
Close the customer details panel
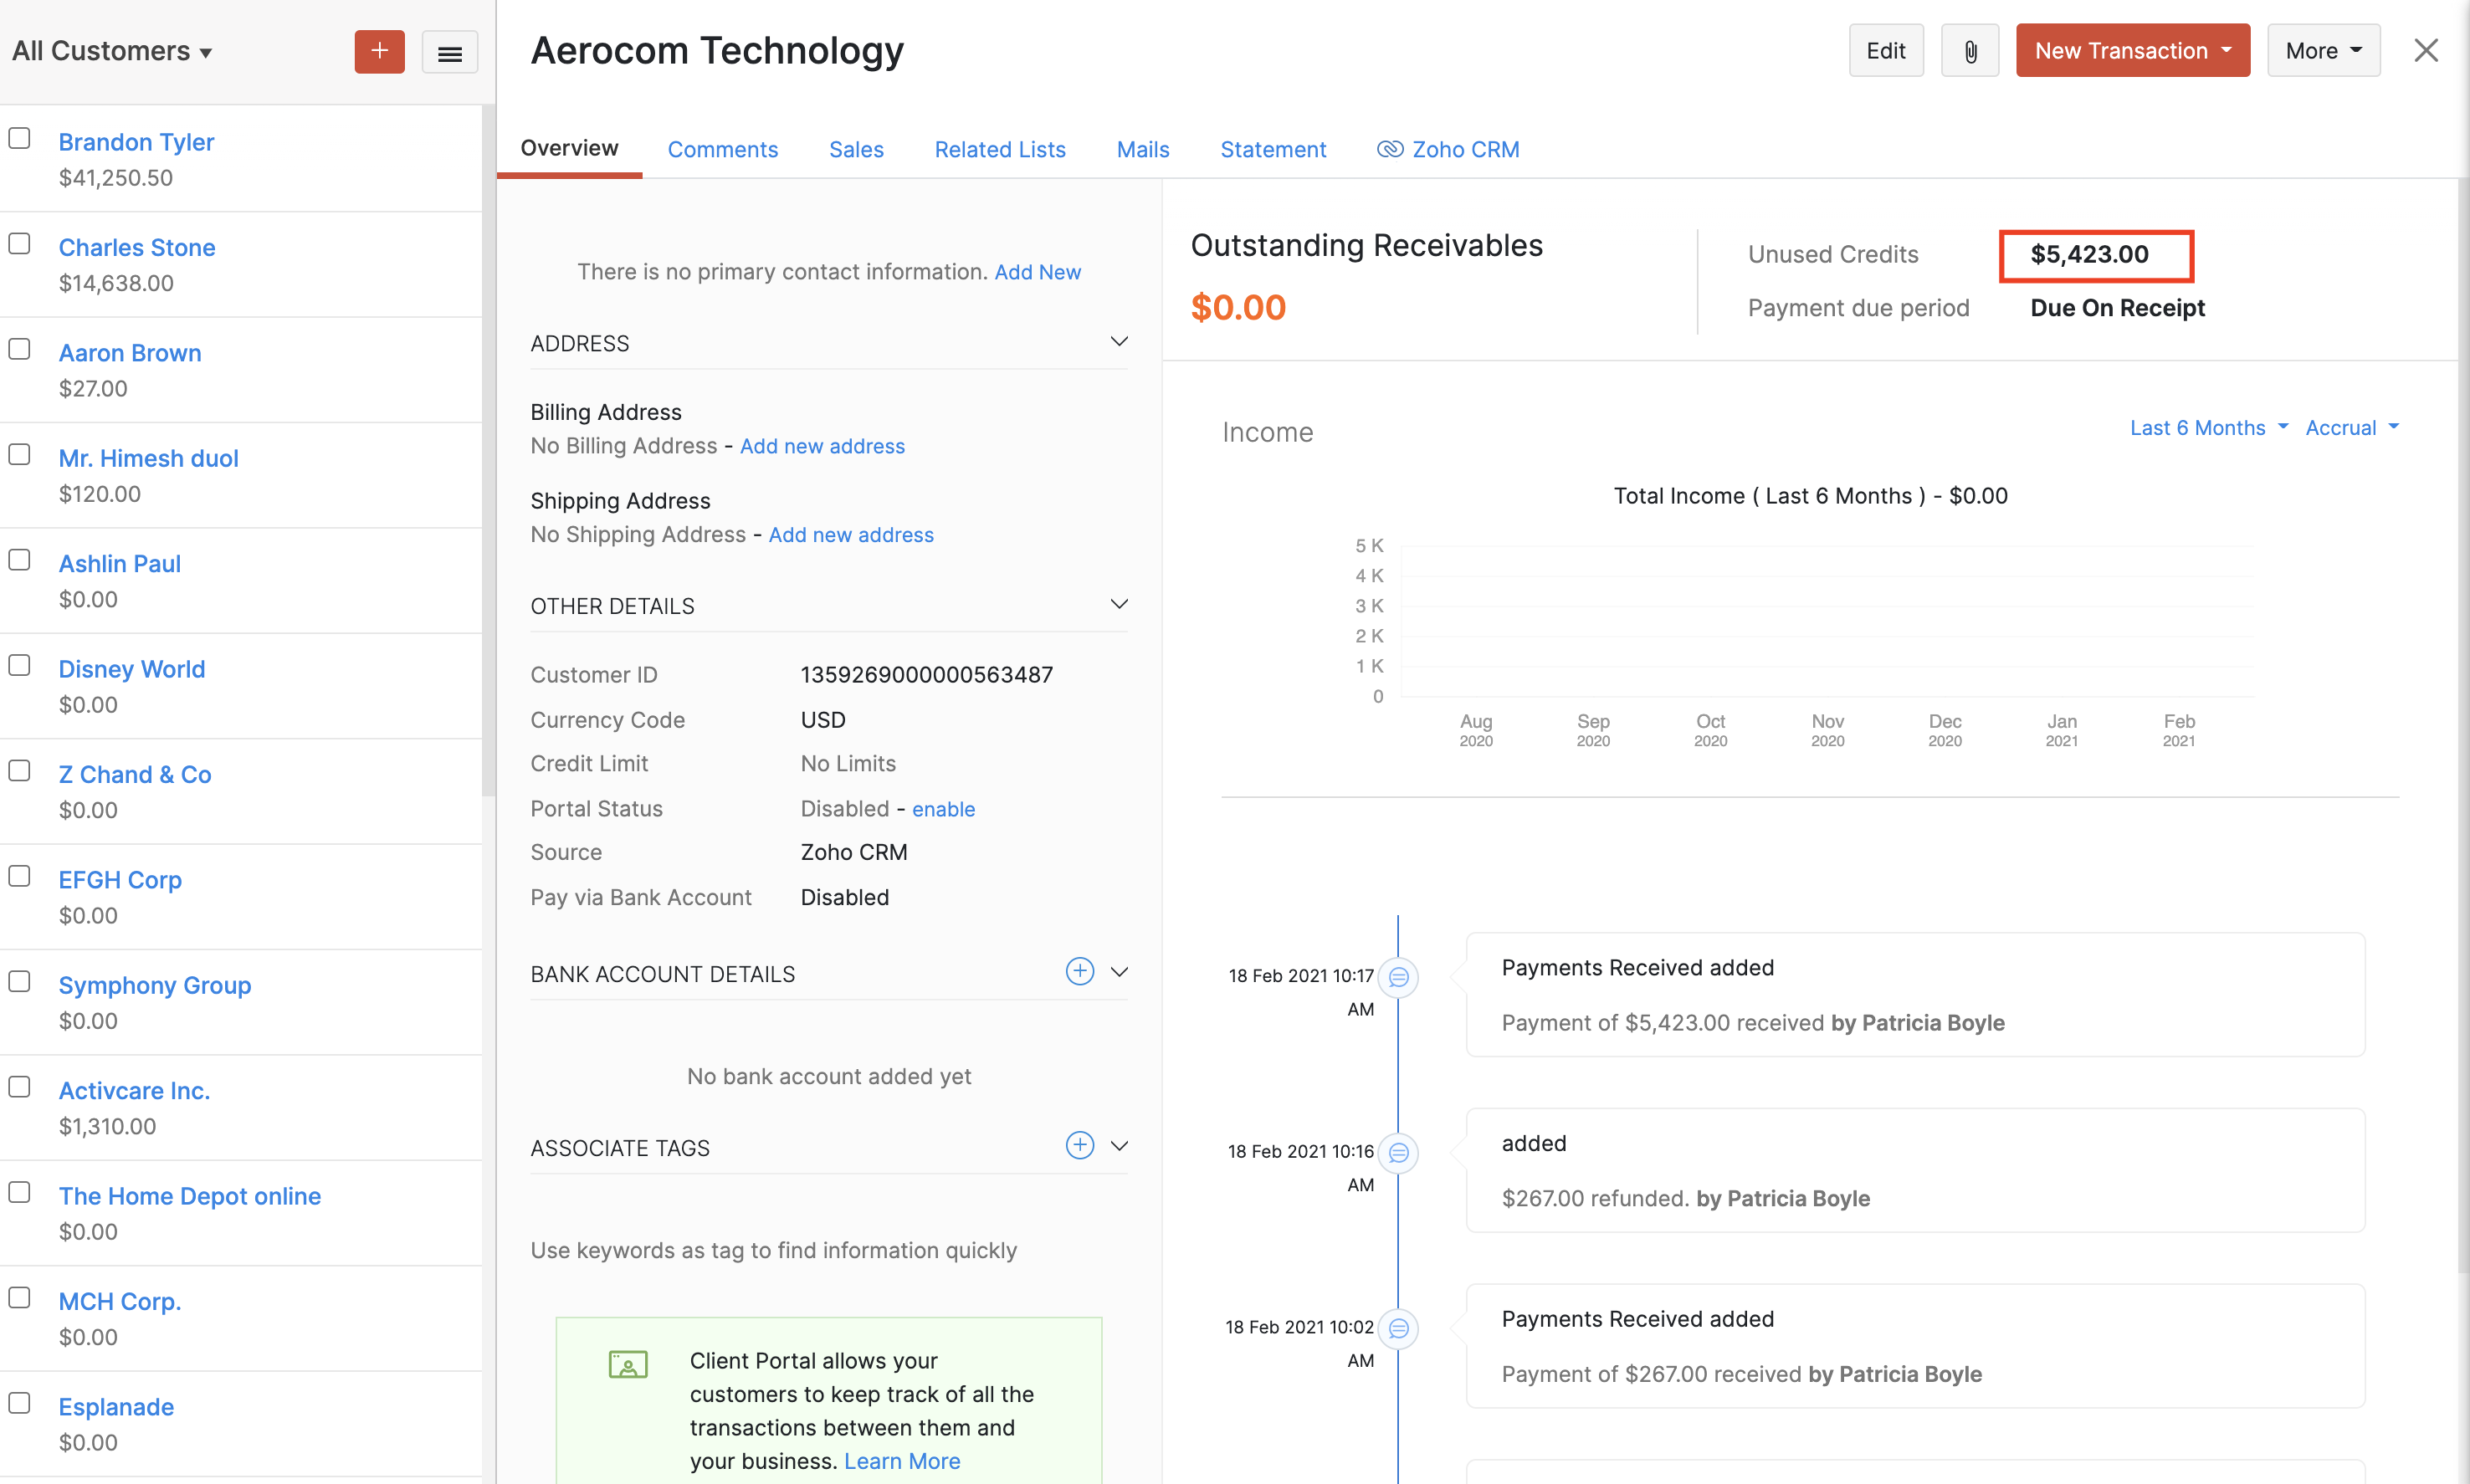point(2425,51)
